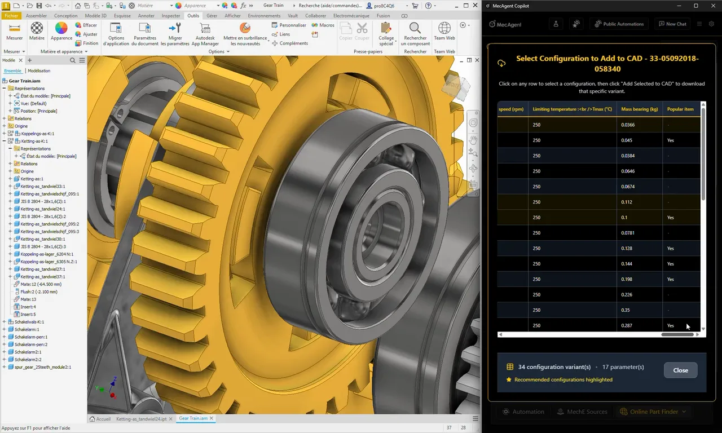Image resolution: width=722 pixels, height=433 pixels.
Task: Click the shopping cart icon in title bar
Action: 415,5
